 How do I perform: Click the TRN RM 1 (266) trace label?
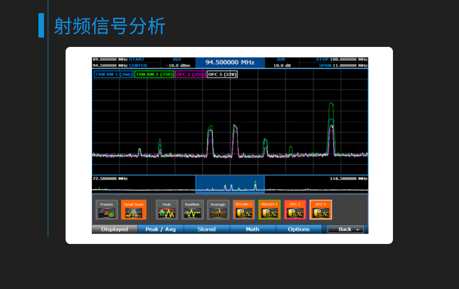(x=114, y=74)
